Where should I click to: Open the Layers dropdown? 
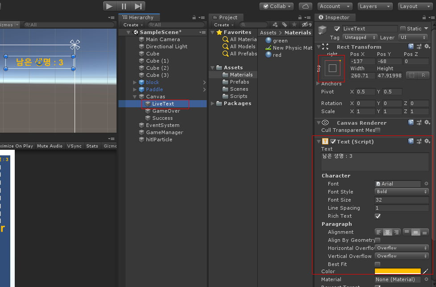point(375,6)
